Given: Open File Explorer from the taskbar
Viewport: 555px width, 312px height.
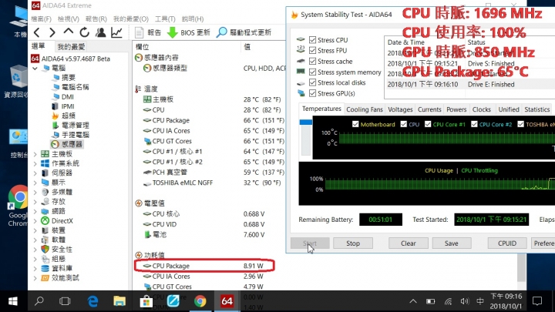Looking at the screenshot, I should pyautogui.click(x=119, y=301).
